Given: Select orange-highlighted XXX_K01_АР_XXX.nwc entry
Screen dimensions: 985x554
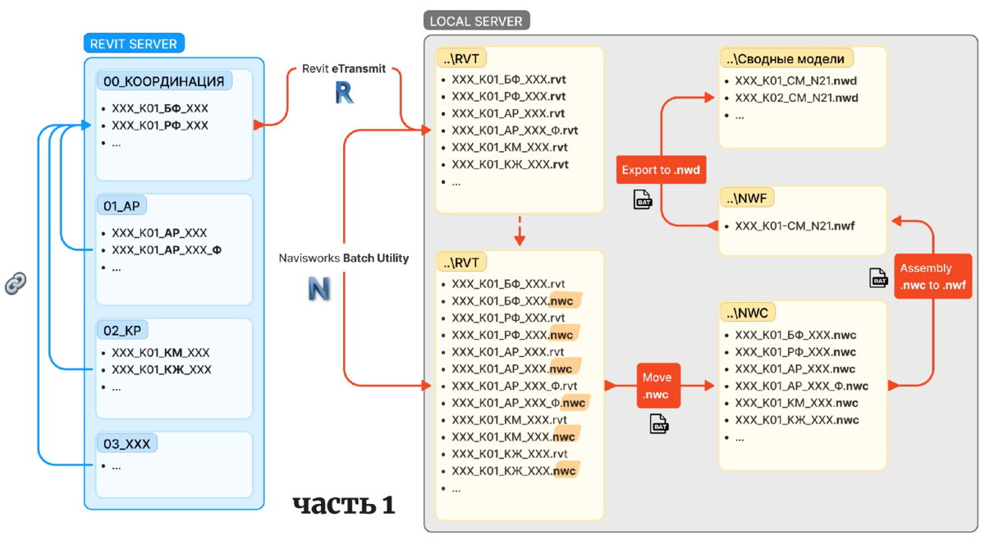Looking at the screenshot, I should [x=515, y=369].
